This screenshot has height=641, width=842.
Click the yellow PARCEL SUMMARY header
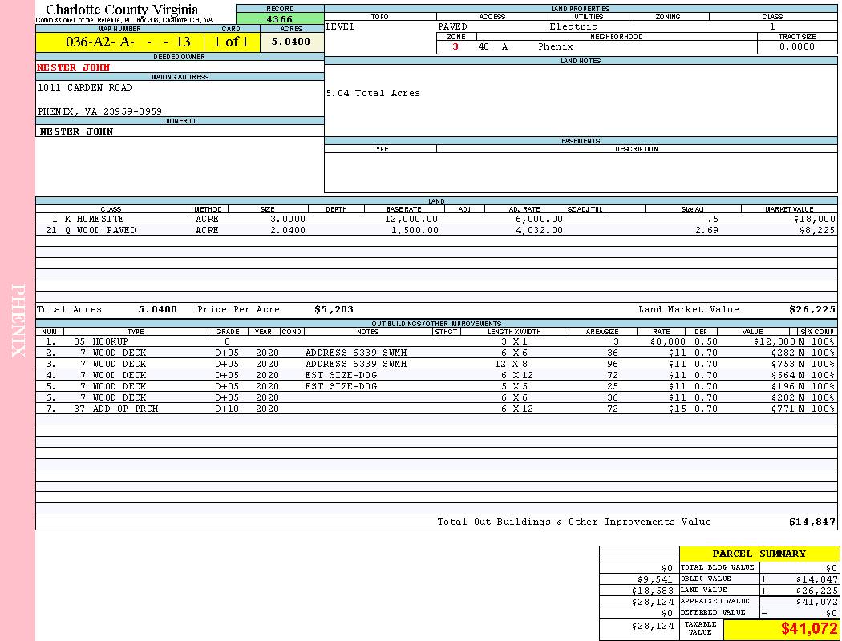point(759,554)
